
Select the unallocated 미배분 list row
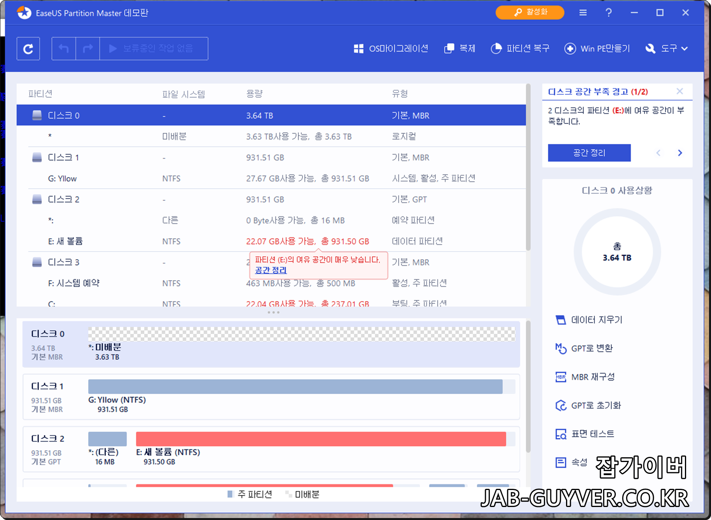[x=271, y=136]
